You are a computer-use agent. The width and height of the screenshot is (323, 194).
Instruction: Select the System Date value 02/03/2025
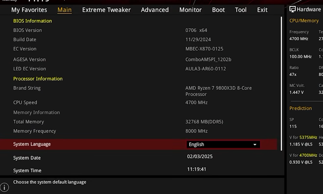(200, 157)
